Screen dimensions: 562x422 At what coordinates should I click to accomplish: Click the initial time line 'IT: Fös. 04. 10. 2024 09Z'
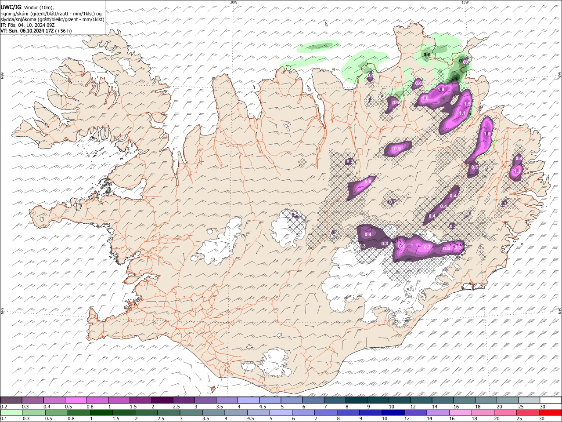point(28,25)
